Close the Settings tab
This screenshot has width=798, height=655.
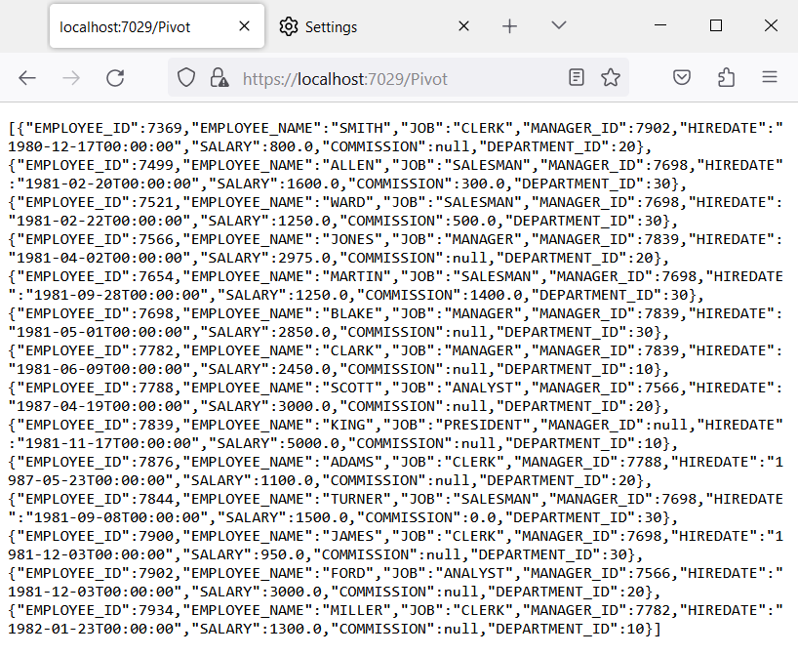click(x=463, y=26)
